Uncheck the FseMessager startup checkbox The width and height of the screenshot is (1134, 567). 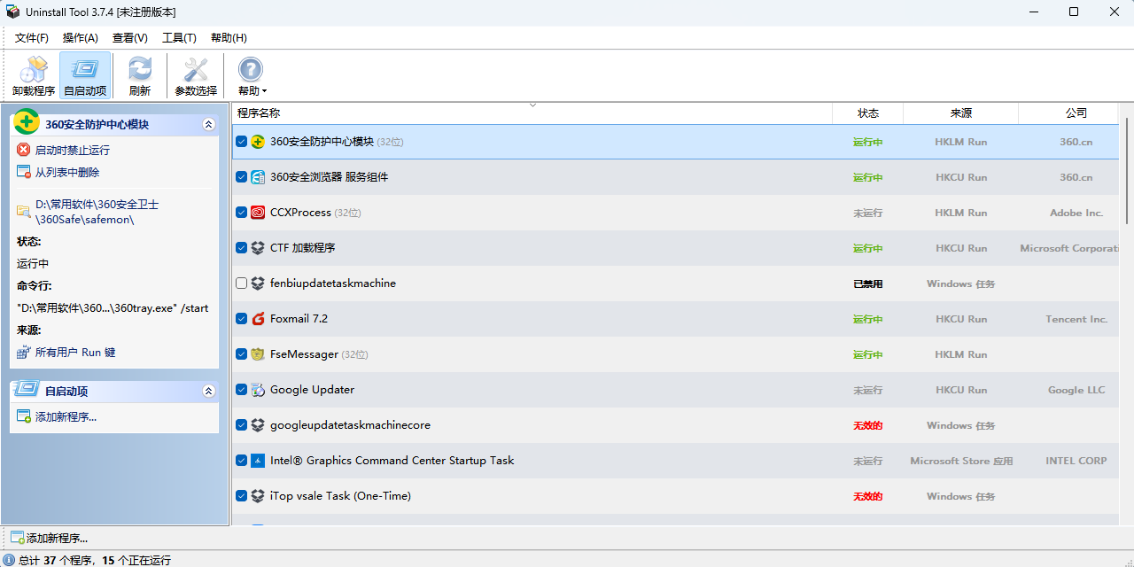point(242,354)
